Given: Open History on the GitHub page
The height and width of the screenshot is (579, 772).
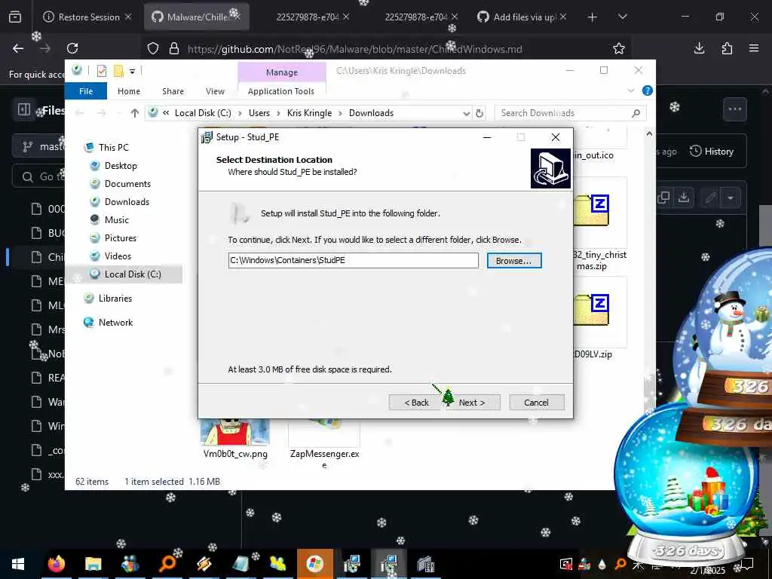Looking at the screenshot, I should (x=712, y=151).
